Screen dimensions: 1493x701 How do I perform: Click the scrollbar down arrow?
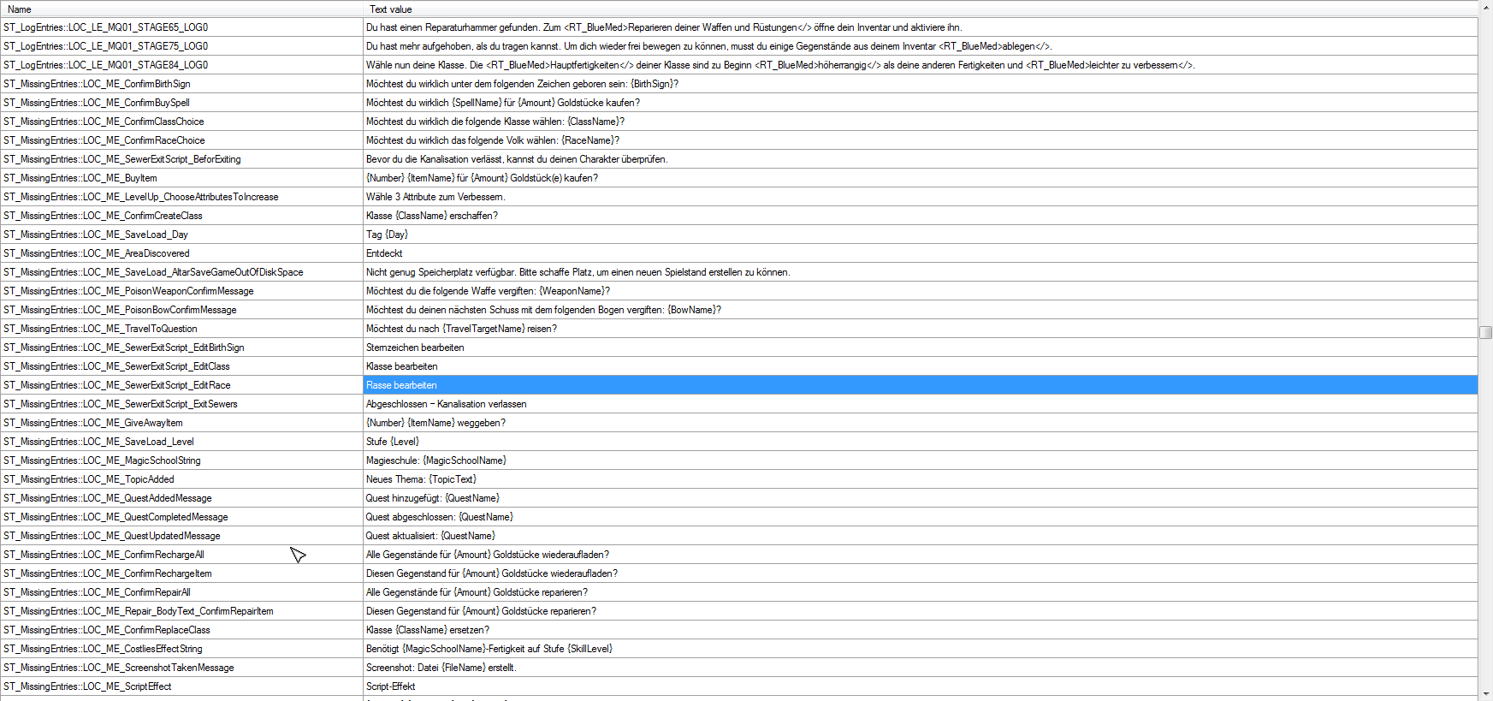pyautogui.click(x=1485, y=693)
